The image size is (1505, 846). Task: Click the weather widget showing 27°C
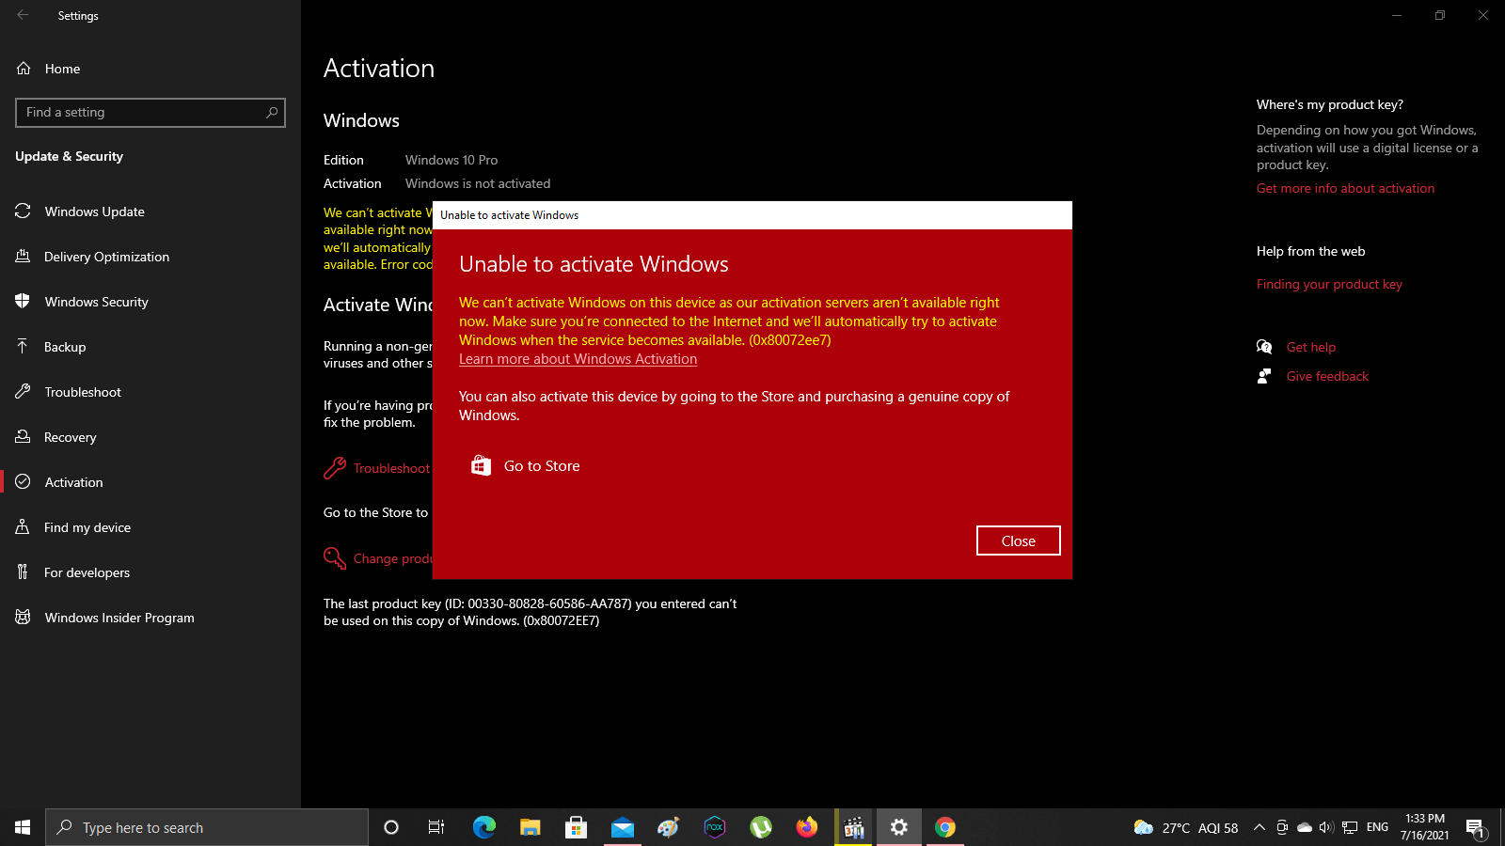(1185, 827)
